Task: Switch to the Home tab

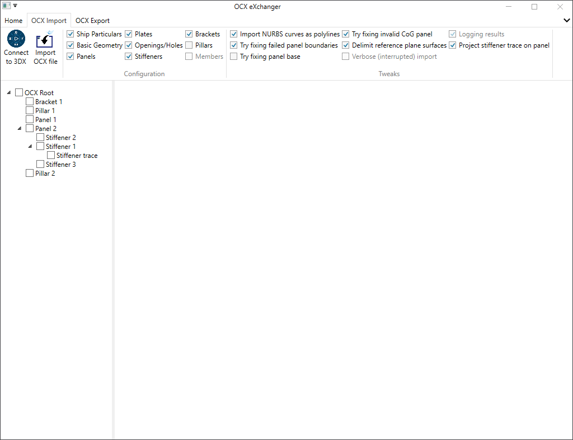Action: point(13,21)
